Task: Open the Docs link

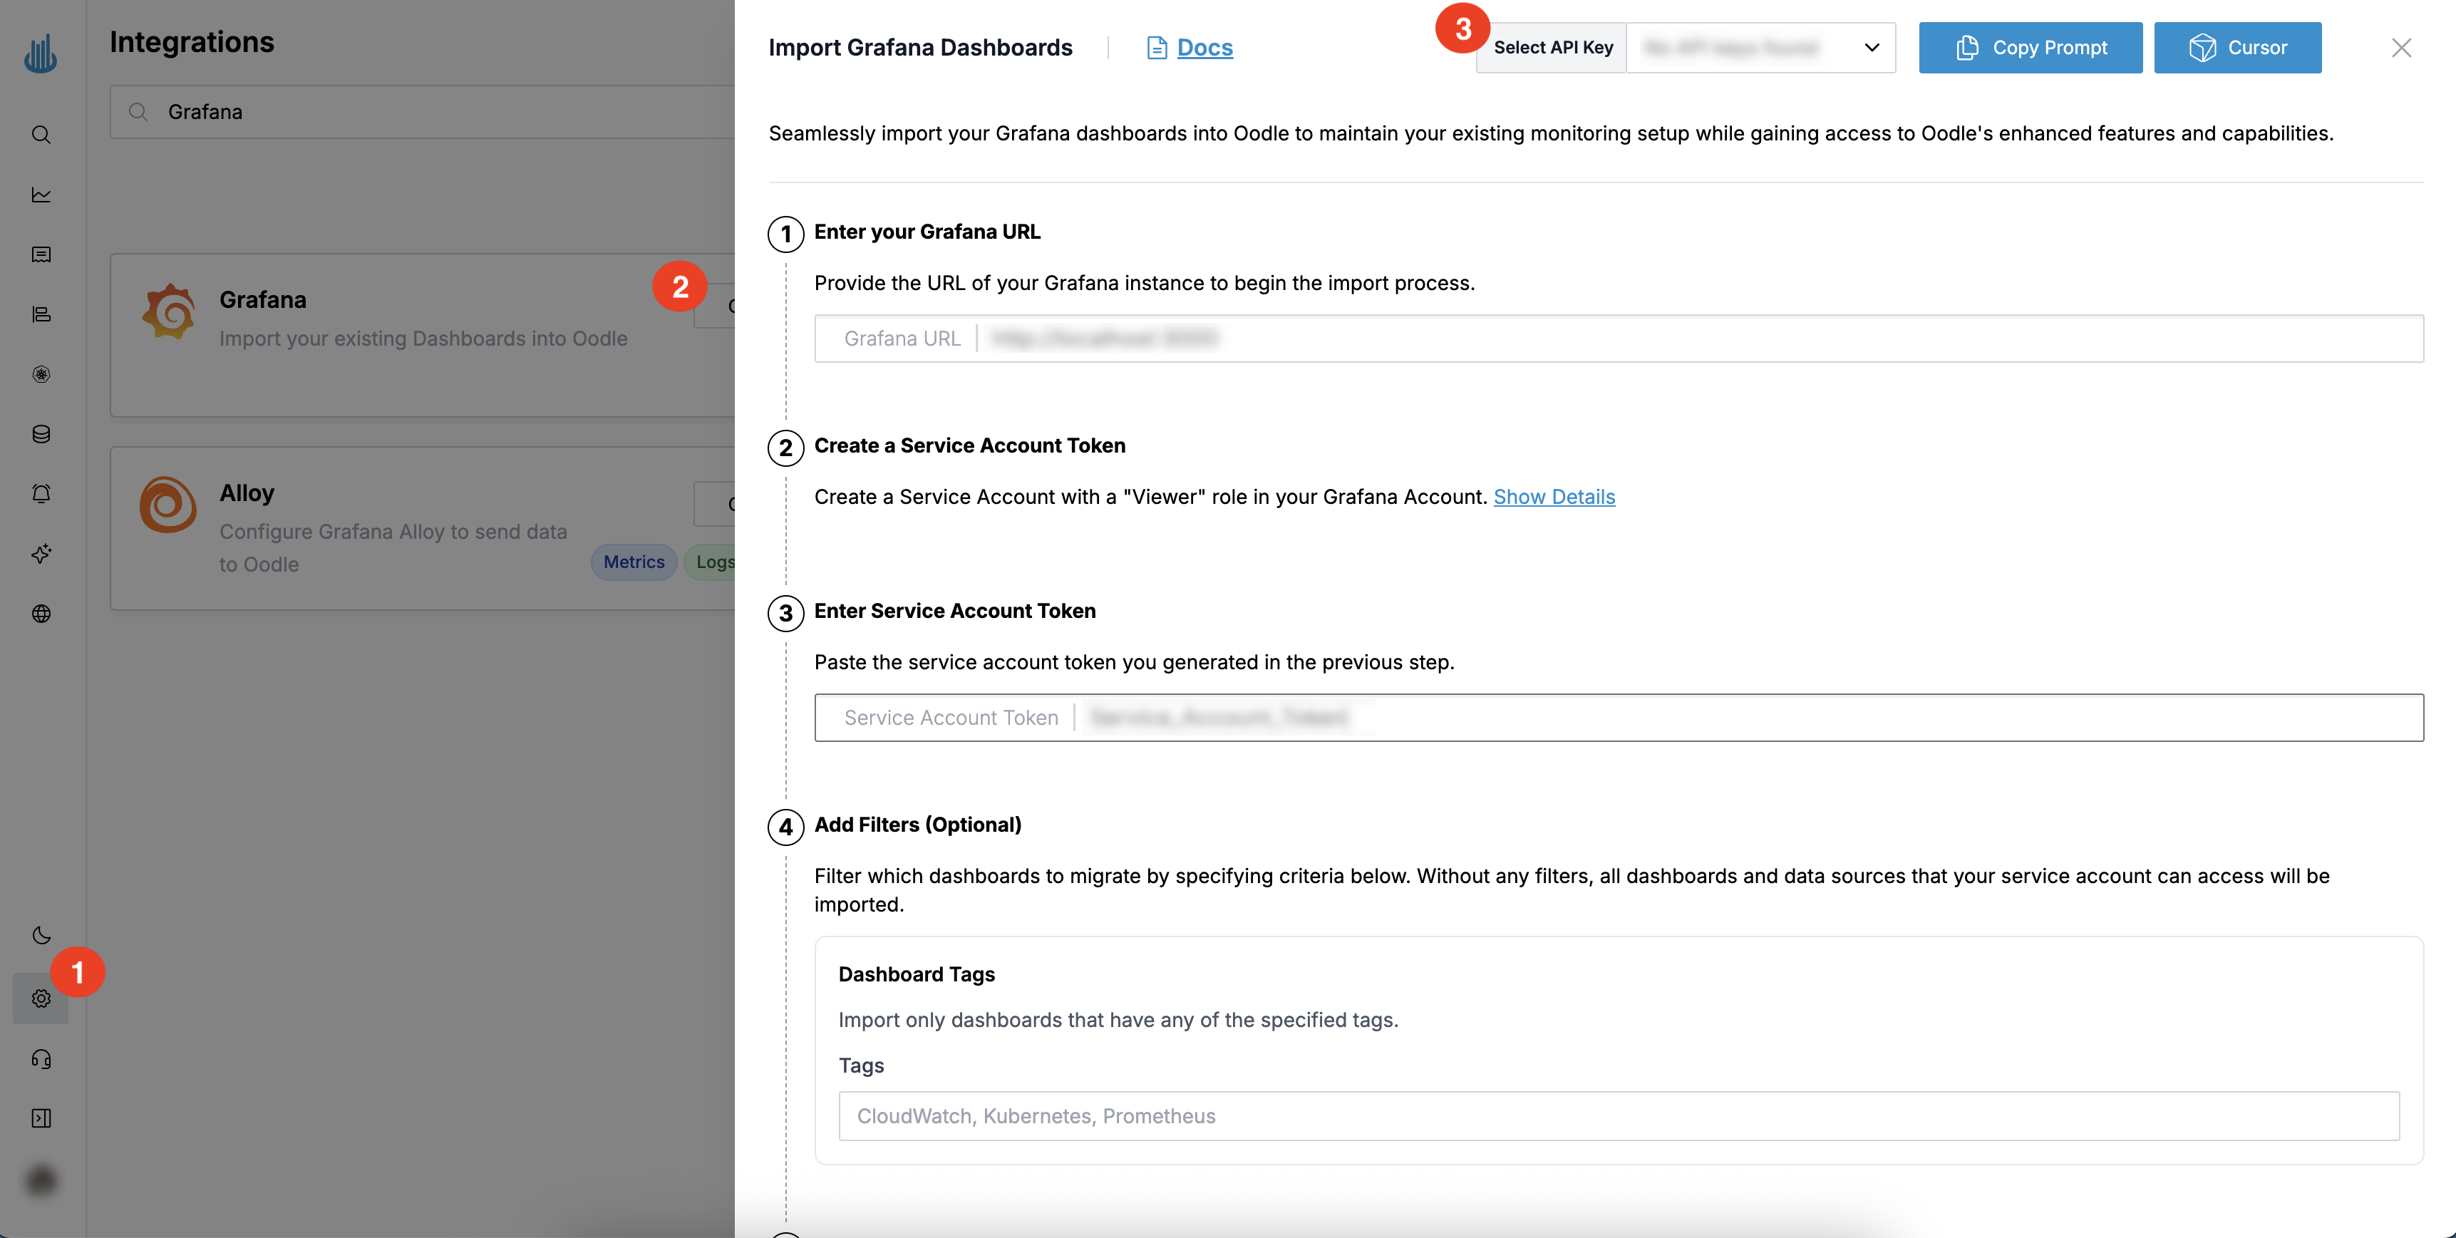Action: (x=1204, y=48)
